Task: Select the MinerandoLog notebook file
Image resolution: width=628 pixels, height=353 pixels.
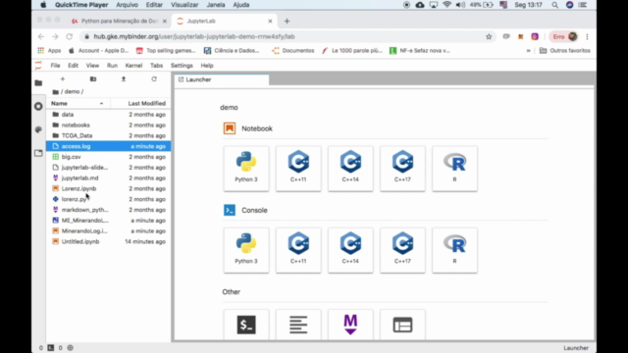Action: pos(108,231)
